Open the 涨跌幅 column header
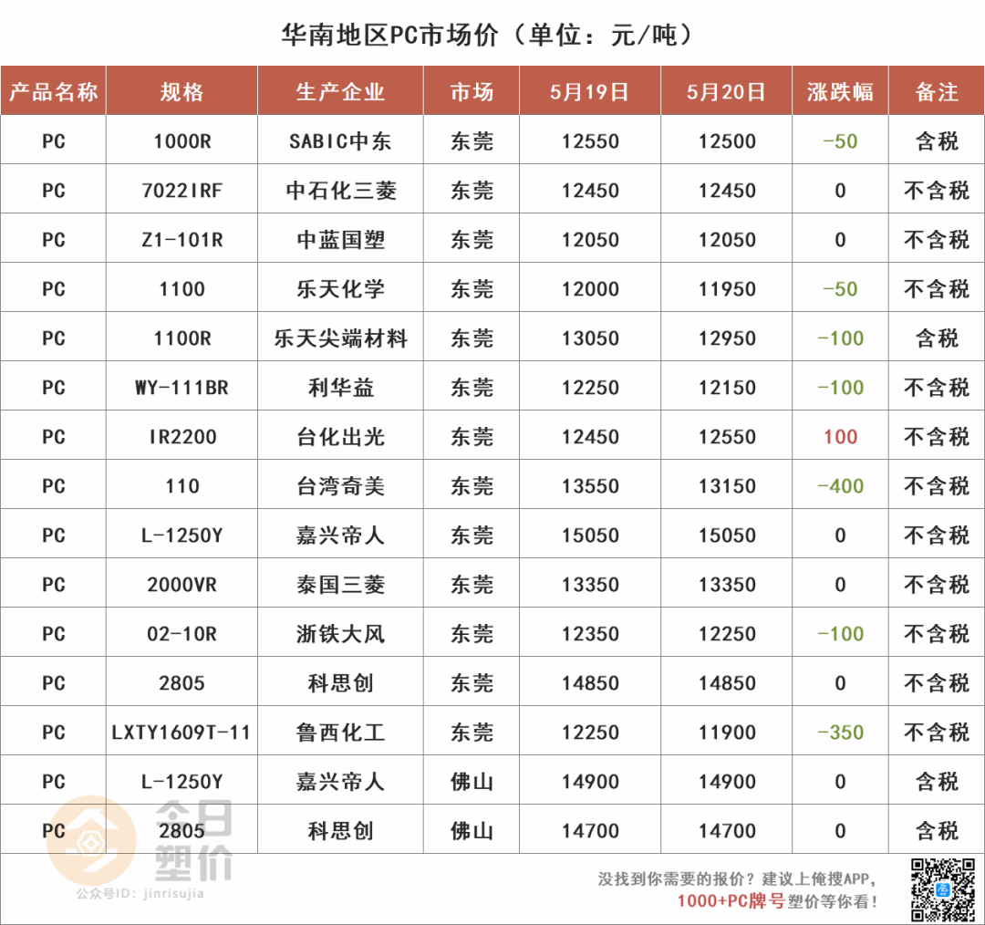The image size is (985, 925). point(839,90)
